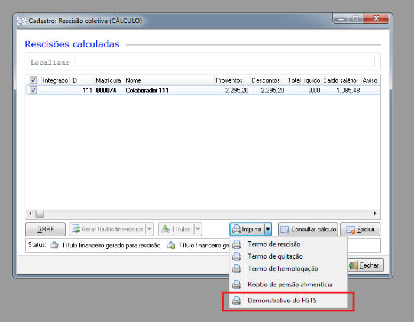Click the horizontal scrollbar right arrow
The width and height of the screenshot is (414, 322).
tap(375, 213)
